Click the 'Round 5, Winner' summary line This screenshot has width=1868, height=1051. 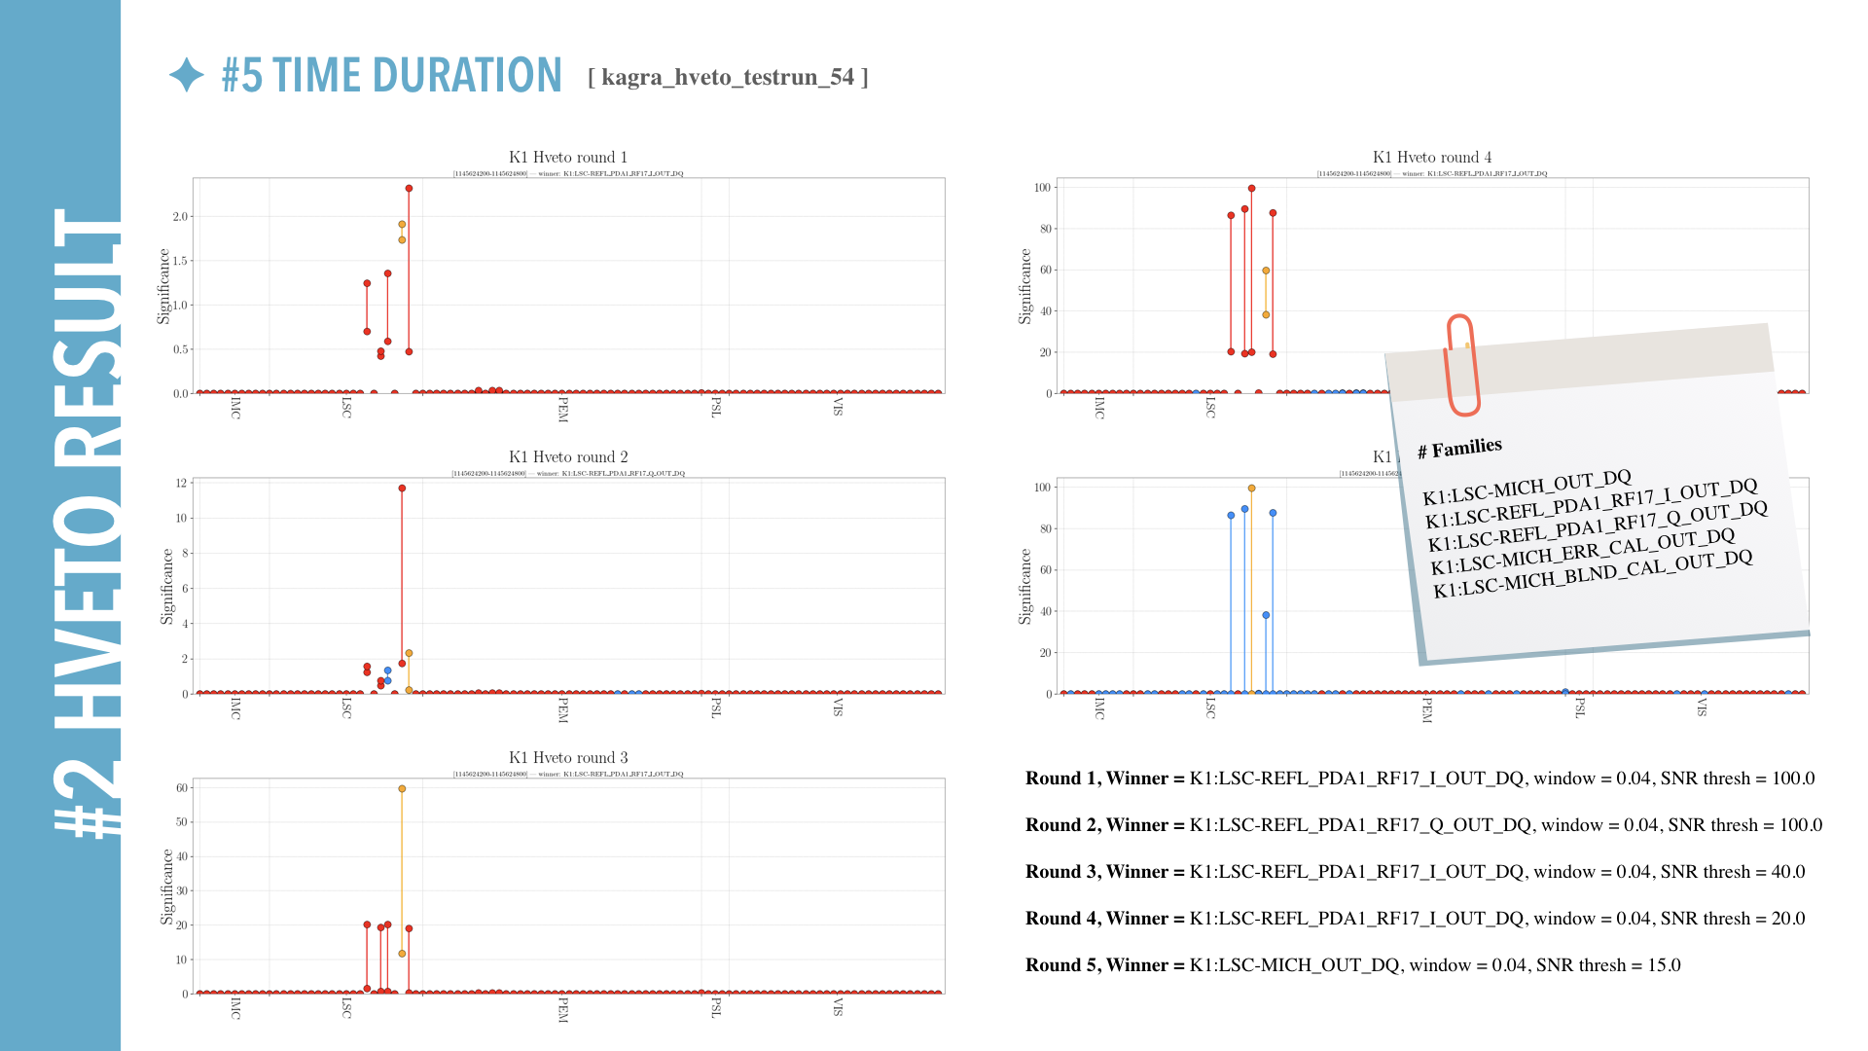(1353, 965)
